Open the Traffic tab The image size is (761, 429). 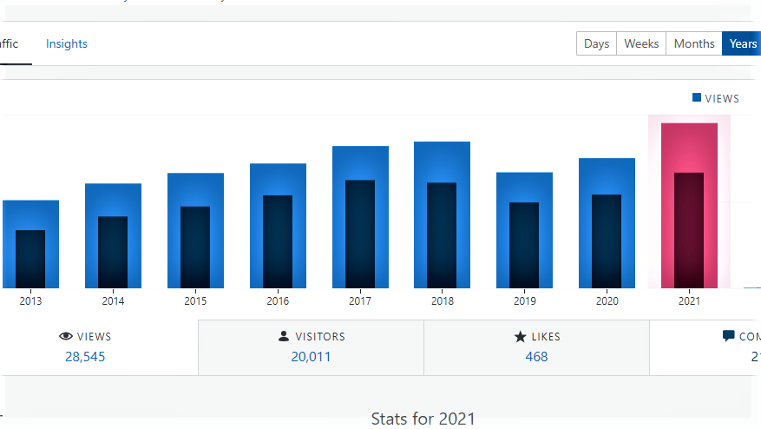tap(10, 44)
